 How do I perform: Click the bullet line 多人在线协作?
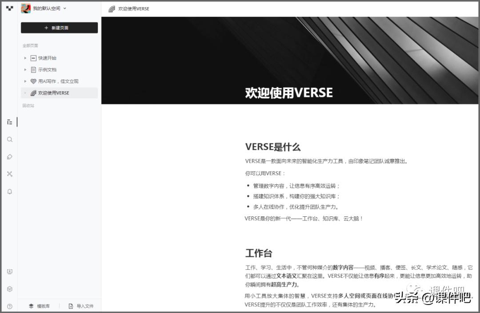coord(296,207)
